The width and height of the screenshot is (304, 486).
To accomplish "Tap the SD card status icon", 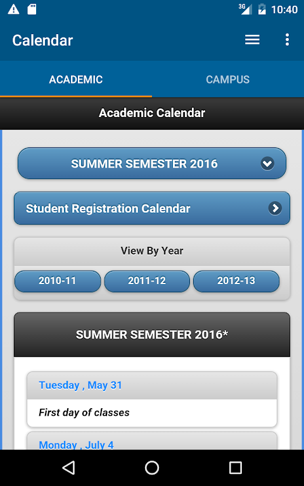I will tap(32, 9).
